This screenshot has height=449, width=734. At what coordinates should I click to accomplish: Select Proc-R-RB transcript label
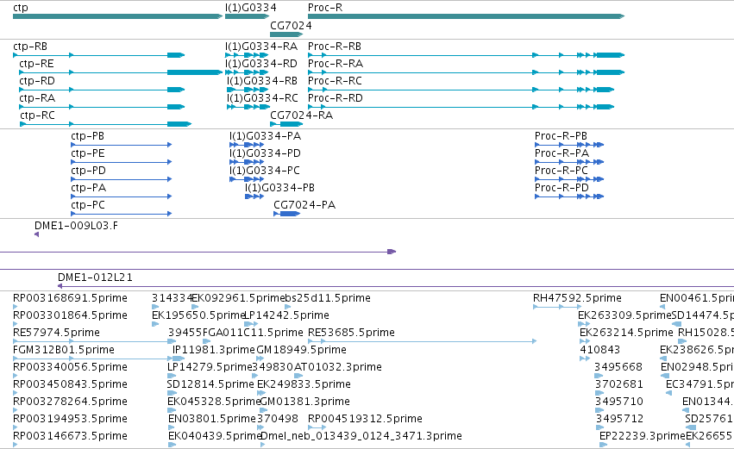[335, 47]
